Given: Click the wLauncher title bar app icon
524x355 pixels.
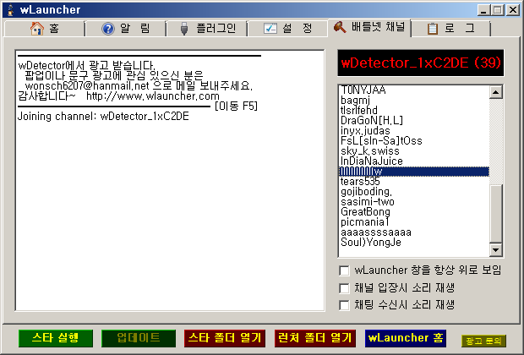Looking at the screenshot, I should tap(11, 10).
